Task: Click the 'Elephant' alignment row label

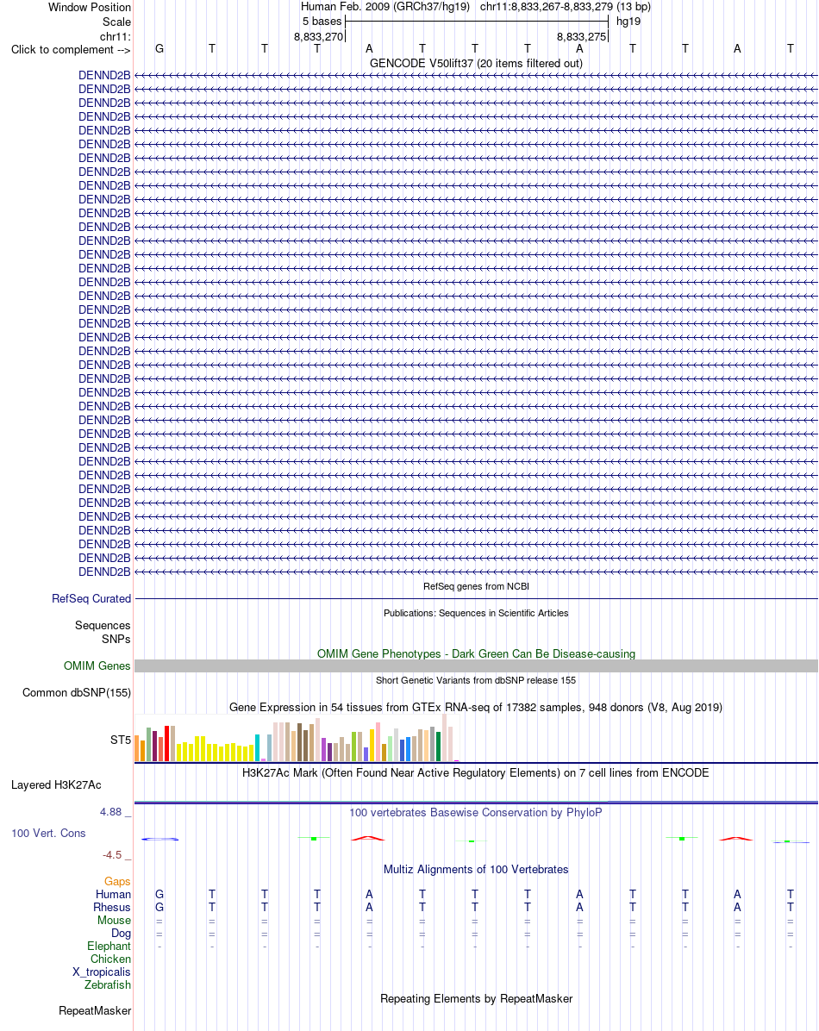Action: [x=109, y=947]
